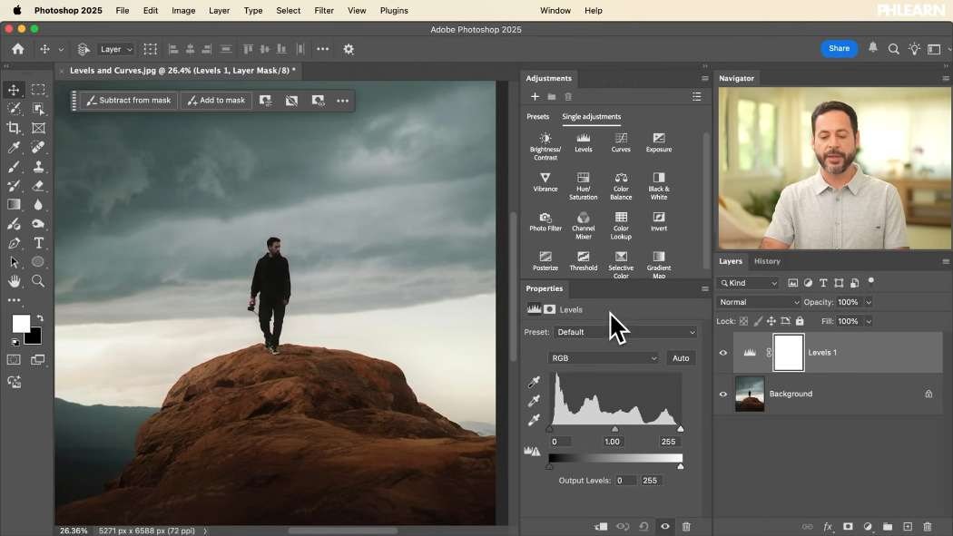Select the Clone Stamp tool
953x536 pixels.
(x=38, y=166)
